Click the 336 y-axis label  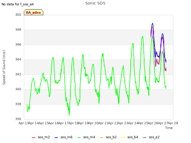pyautogui.click(x=18, y=119)
